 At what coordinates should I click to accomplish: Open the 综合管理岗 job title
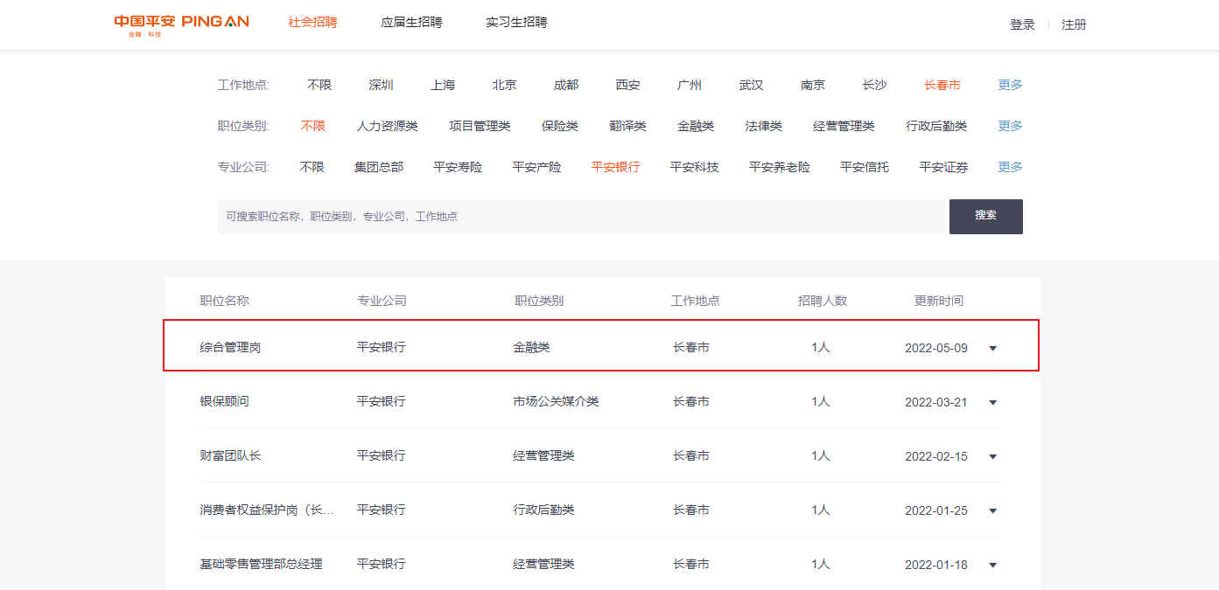tap(230, 347)
